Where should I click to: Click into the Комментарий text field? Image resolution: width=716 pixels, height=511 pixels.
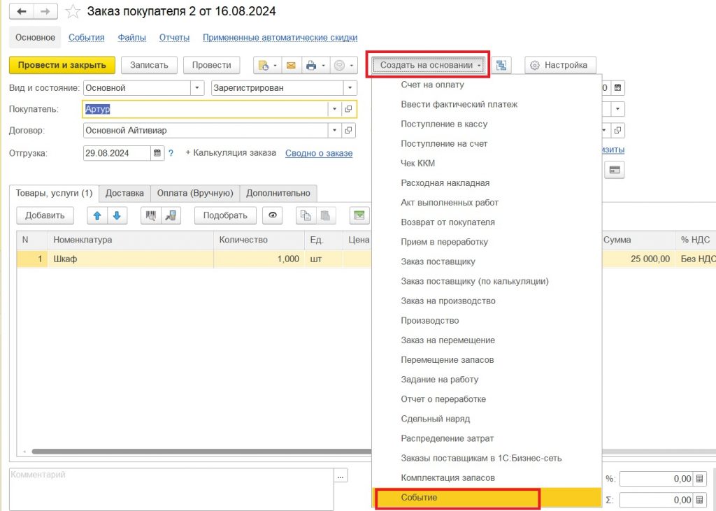pyautogui.click(x=172, y=489)
